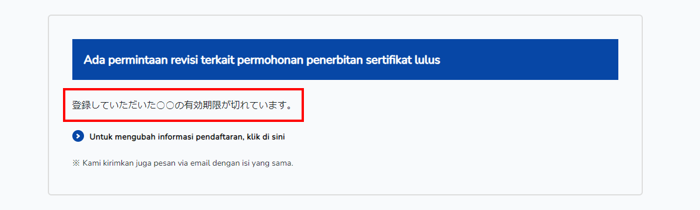Click the Japanese expiry message text
Screen dimensions: 700x210
click(183, 106)
